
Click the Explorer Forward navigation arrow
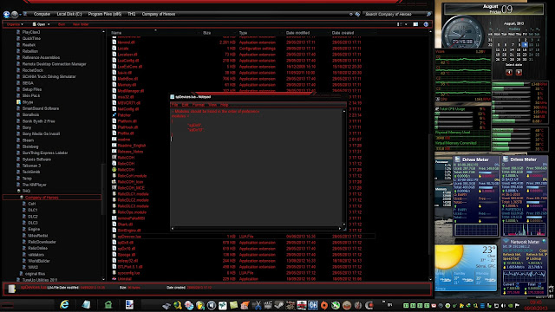pyautogui.click(x=15, y=15)
